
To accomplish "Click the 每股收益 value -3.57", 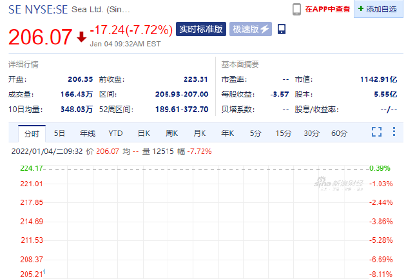I will 280,94.
